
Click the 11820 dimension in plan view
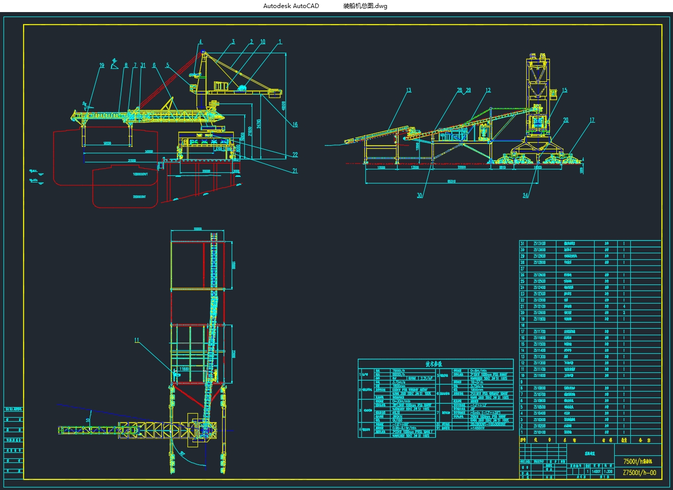tap(184, 369)
